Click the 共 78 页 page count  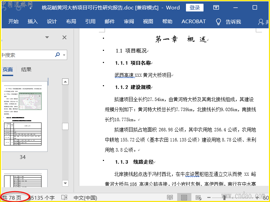[12, 198]
